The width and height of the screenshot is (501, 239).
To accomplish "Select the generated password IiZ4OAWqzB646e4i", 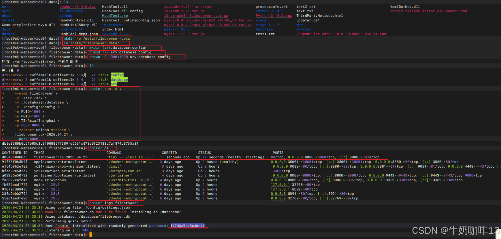I will (x=188, y=226).
